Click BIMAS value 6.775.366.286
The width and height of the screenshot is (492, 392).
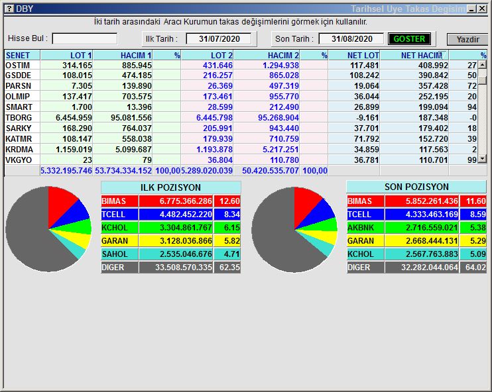186,201
